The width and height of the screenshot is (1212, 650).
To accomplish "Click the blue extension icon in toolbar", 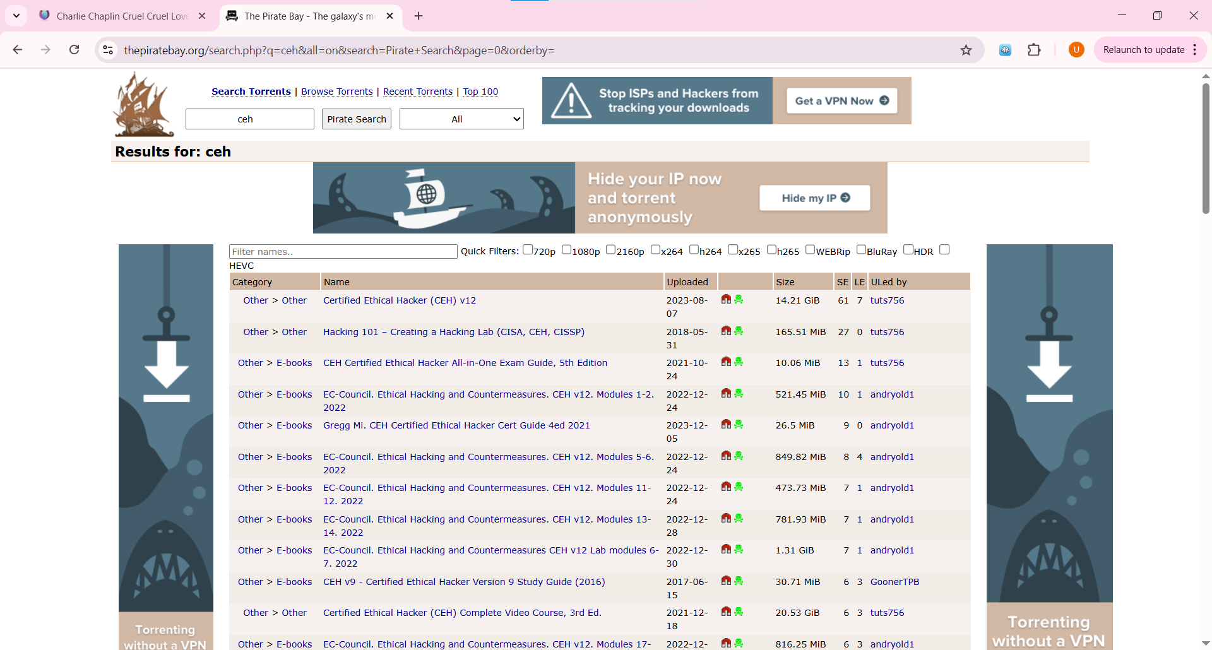I will [1005, 50].
